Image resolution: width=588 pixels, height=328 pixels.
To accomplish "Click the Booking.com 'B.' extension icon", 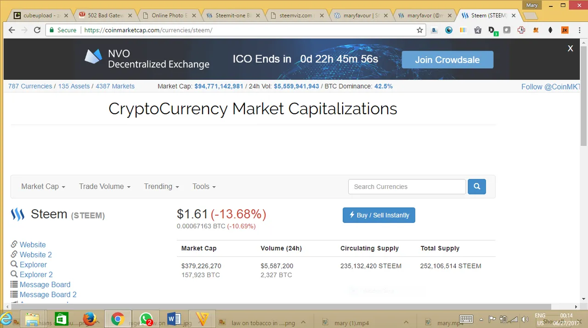I will [434, 30].
